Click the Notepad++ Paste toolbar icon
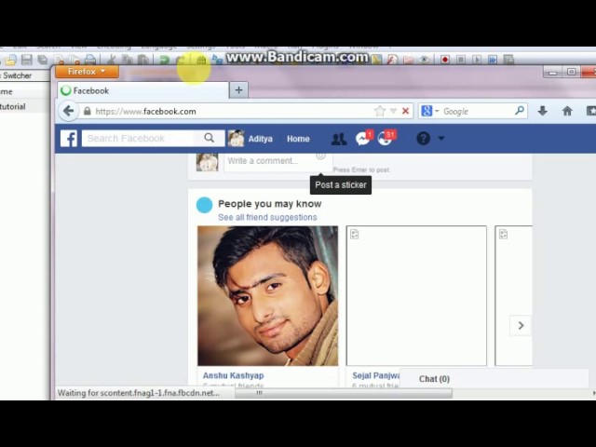Image resolution: width=596 pixels, height=447 pixels. [x=143, y=60]
